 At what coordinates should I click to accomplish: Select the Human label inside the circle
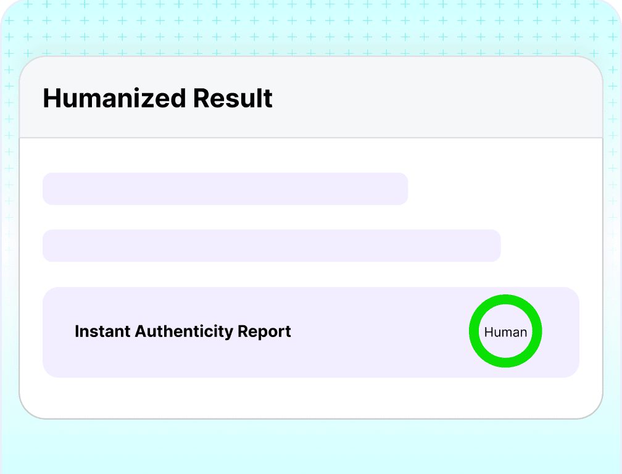[505, 332]
